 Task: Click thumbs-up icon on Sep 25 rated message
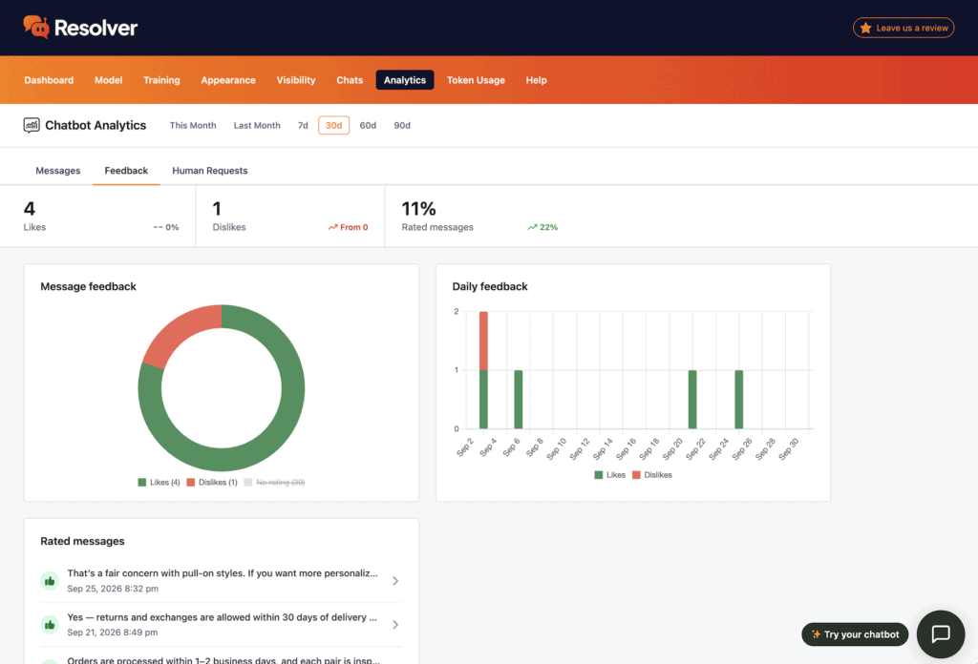50,581
